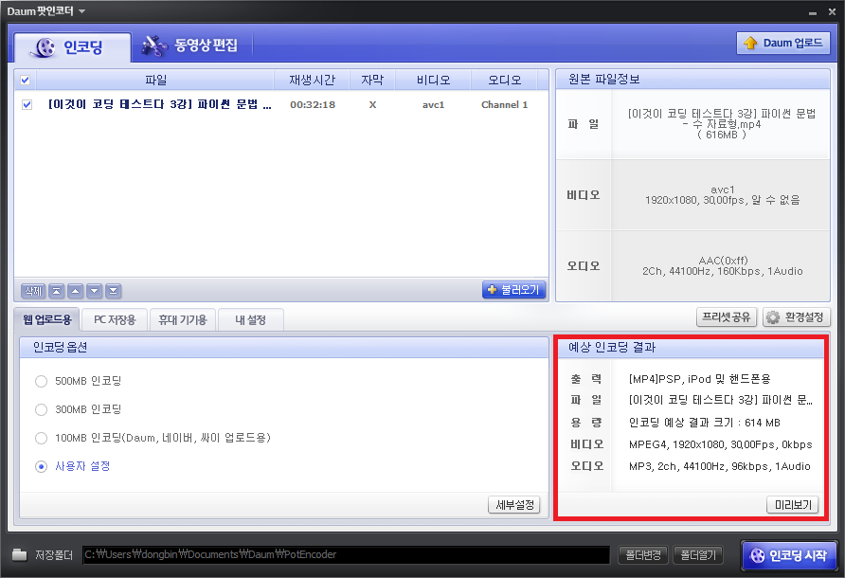
Task: Open the 세부설정 detailed settings button
Action: coord(514,505)
